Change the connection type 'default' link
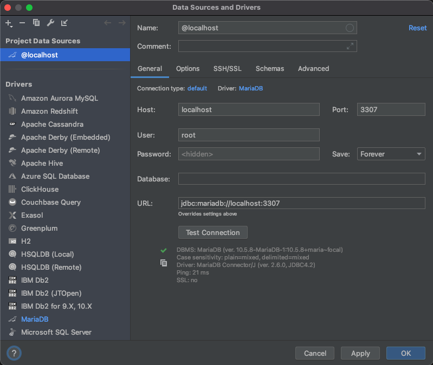 coord(197,88)
